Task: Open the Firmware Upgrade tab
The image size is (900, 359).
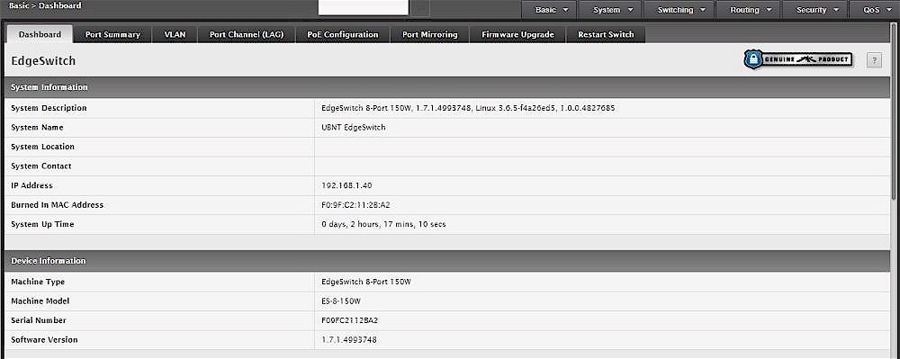Action: click(x=517, y=34)
